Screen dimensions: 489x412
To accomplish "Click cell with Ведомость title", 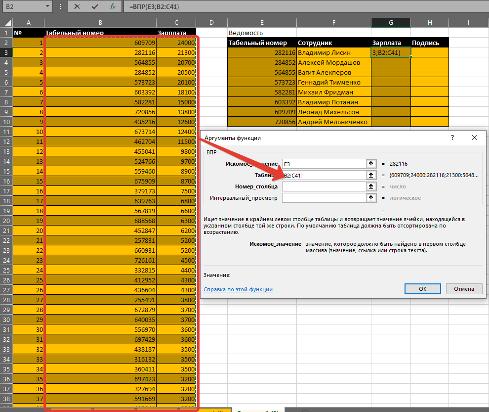I will pos(262,33).
